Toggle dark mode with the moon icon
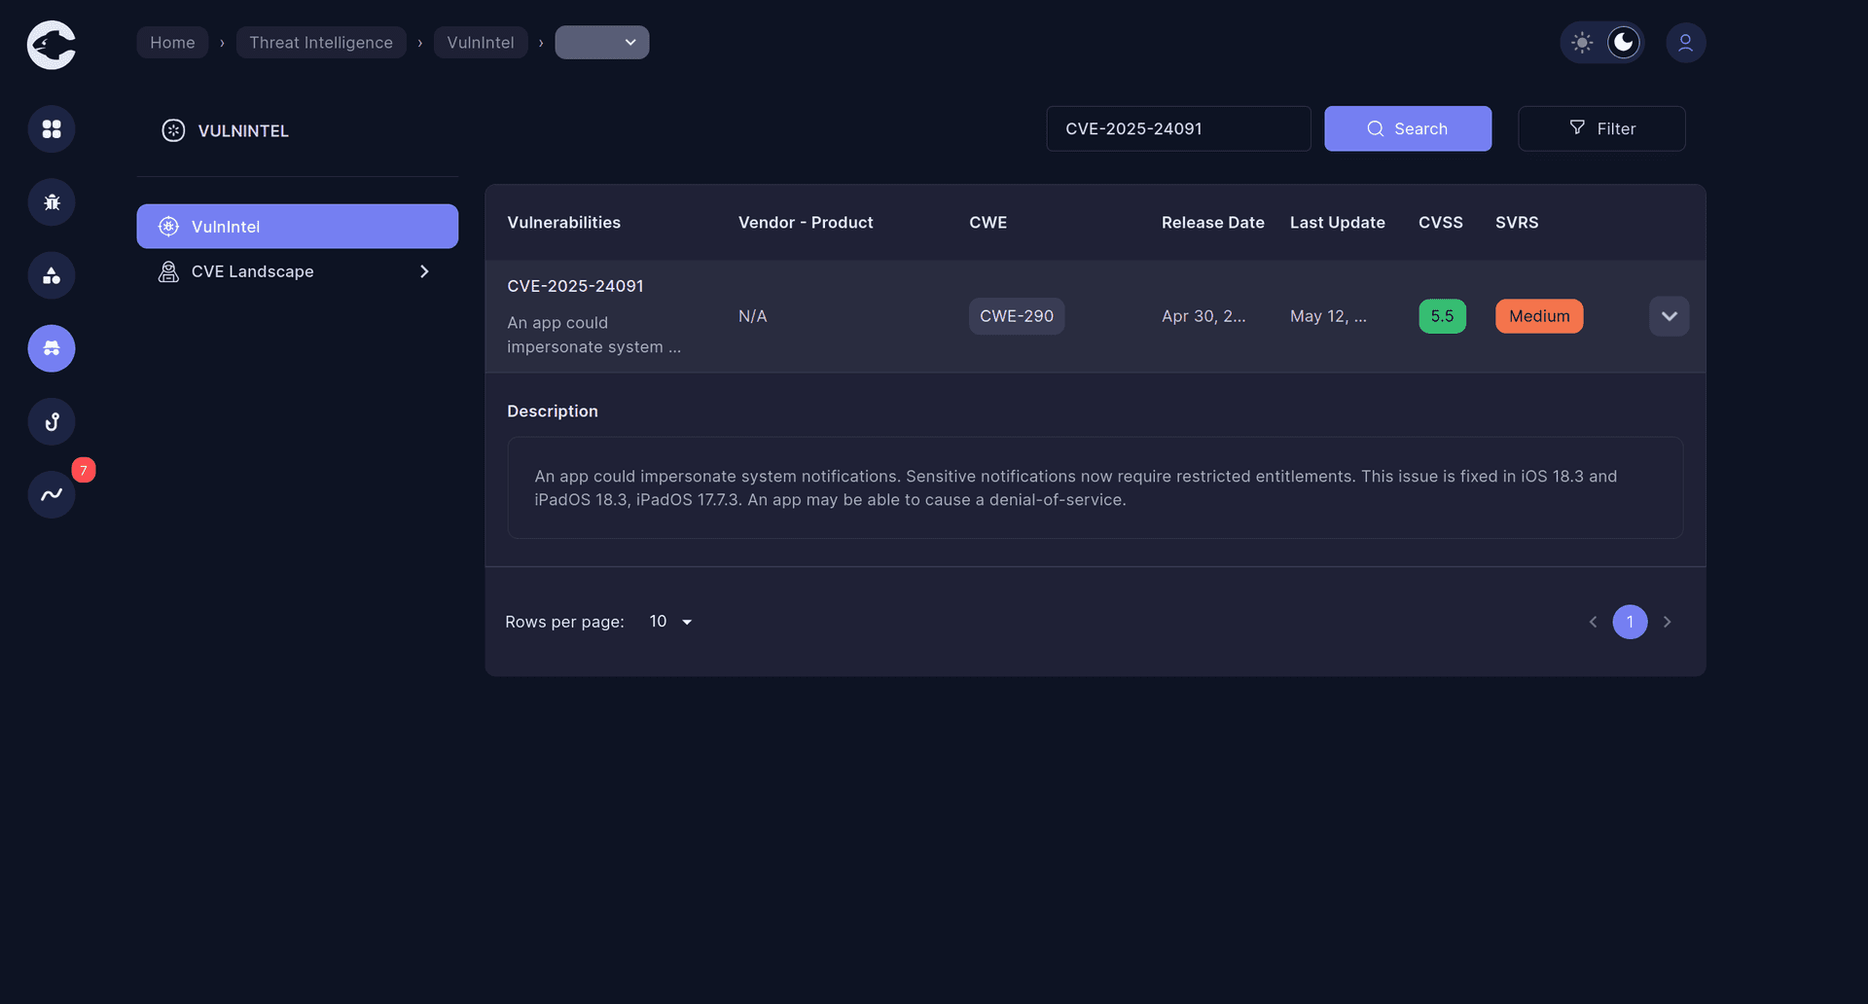The image size is (1868, 1004). [1623, 42]
